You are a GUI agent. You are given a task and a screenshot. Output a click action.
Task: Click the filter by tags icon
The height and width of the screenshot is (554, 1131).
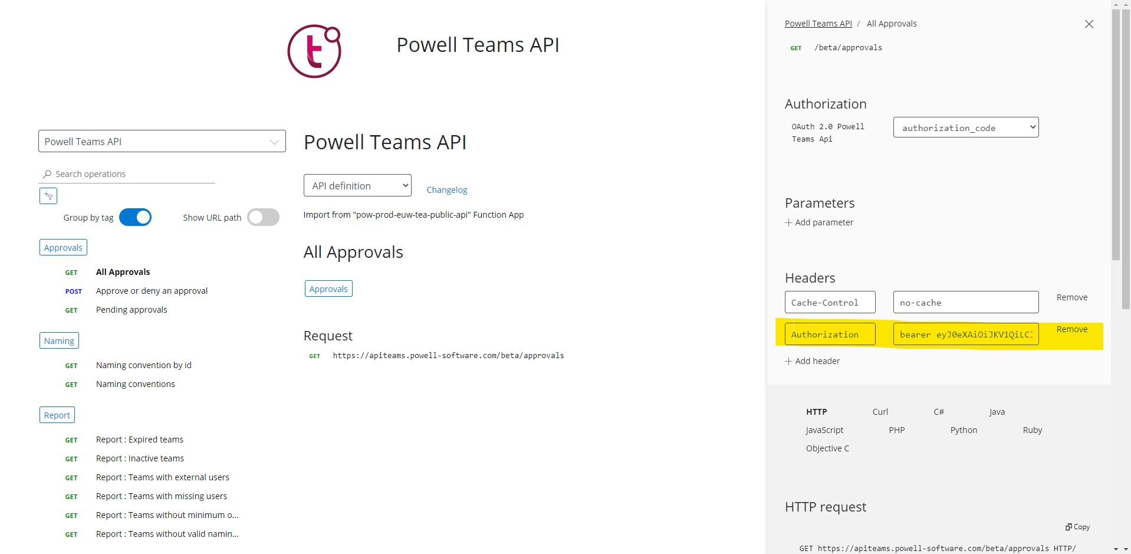[x=48, y=196]
